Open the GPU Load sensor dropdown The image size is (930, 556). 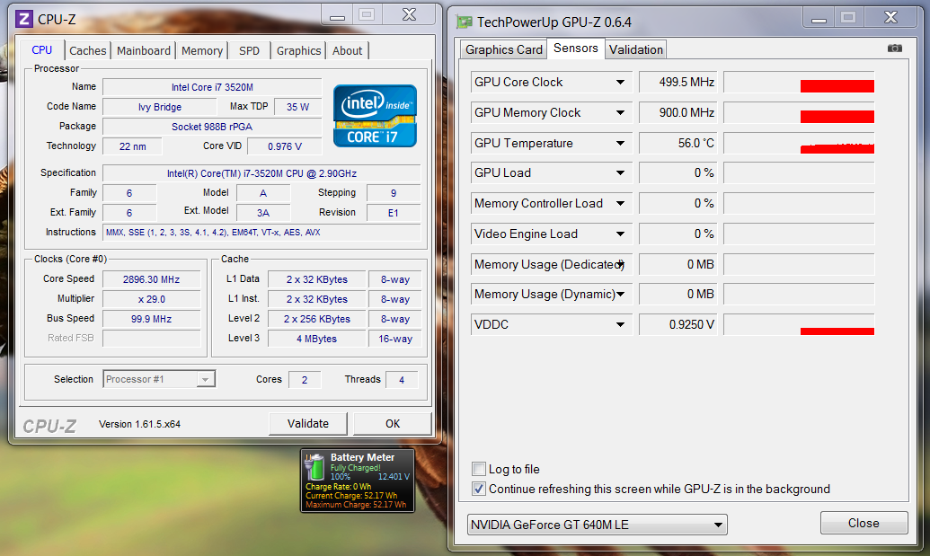620,173
